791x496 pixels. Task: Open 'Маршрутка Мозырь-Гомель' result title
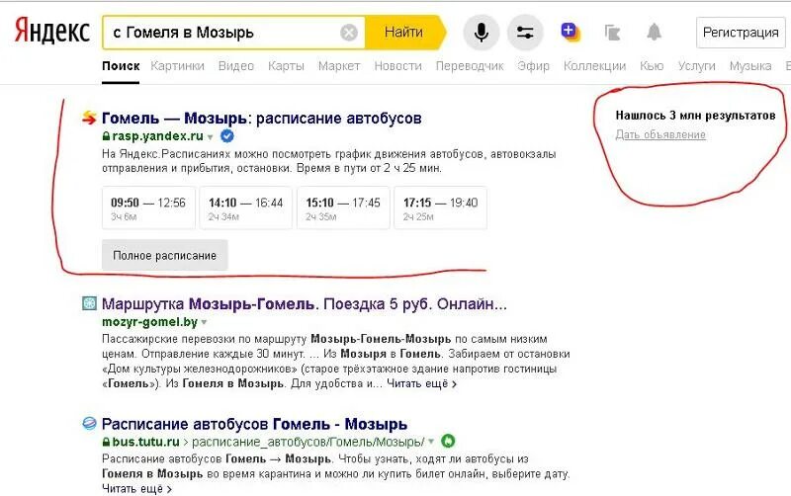pos(305,304)
